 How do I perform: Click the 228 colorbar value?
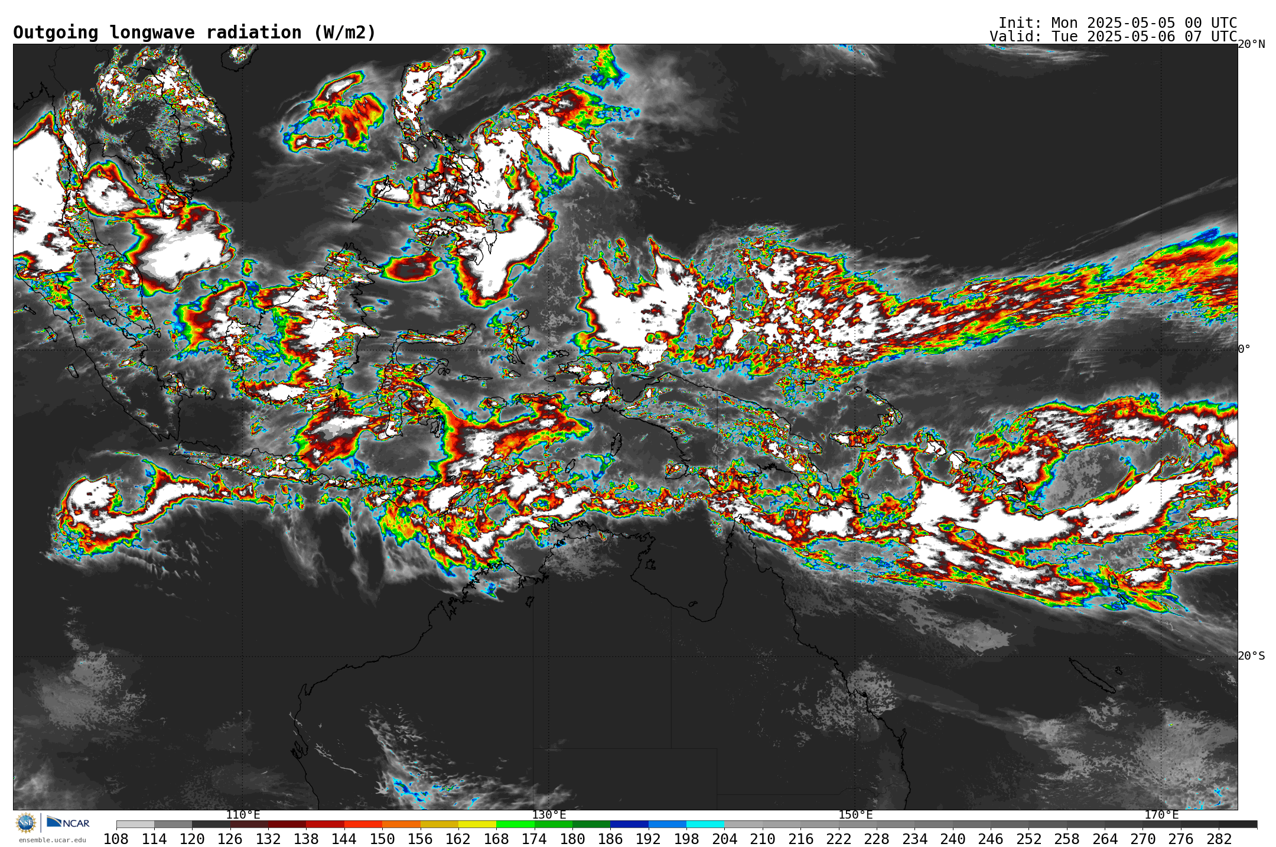point(877,839)
